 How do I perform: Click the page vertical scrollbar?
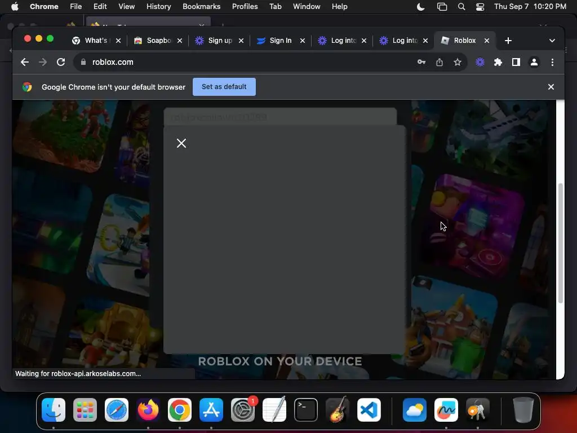click(x=560, y=243)
